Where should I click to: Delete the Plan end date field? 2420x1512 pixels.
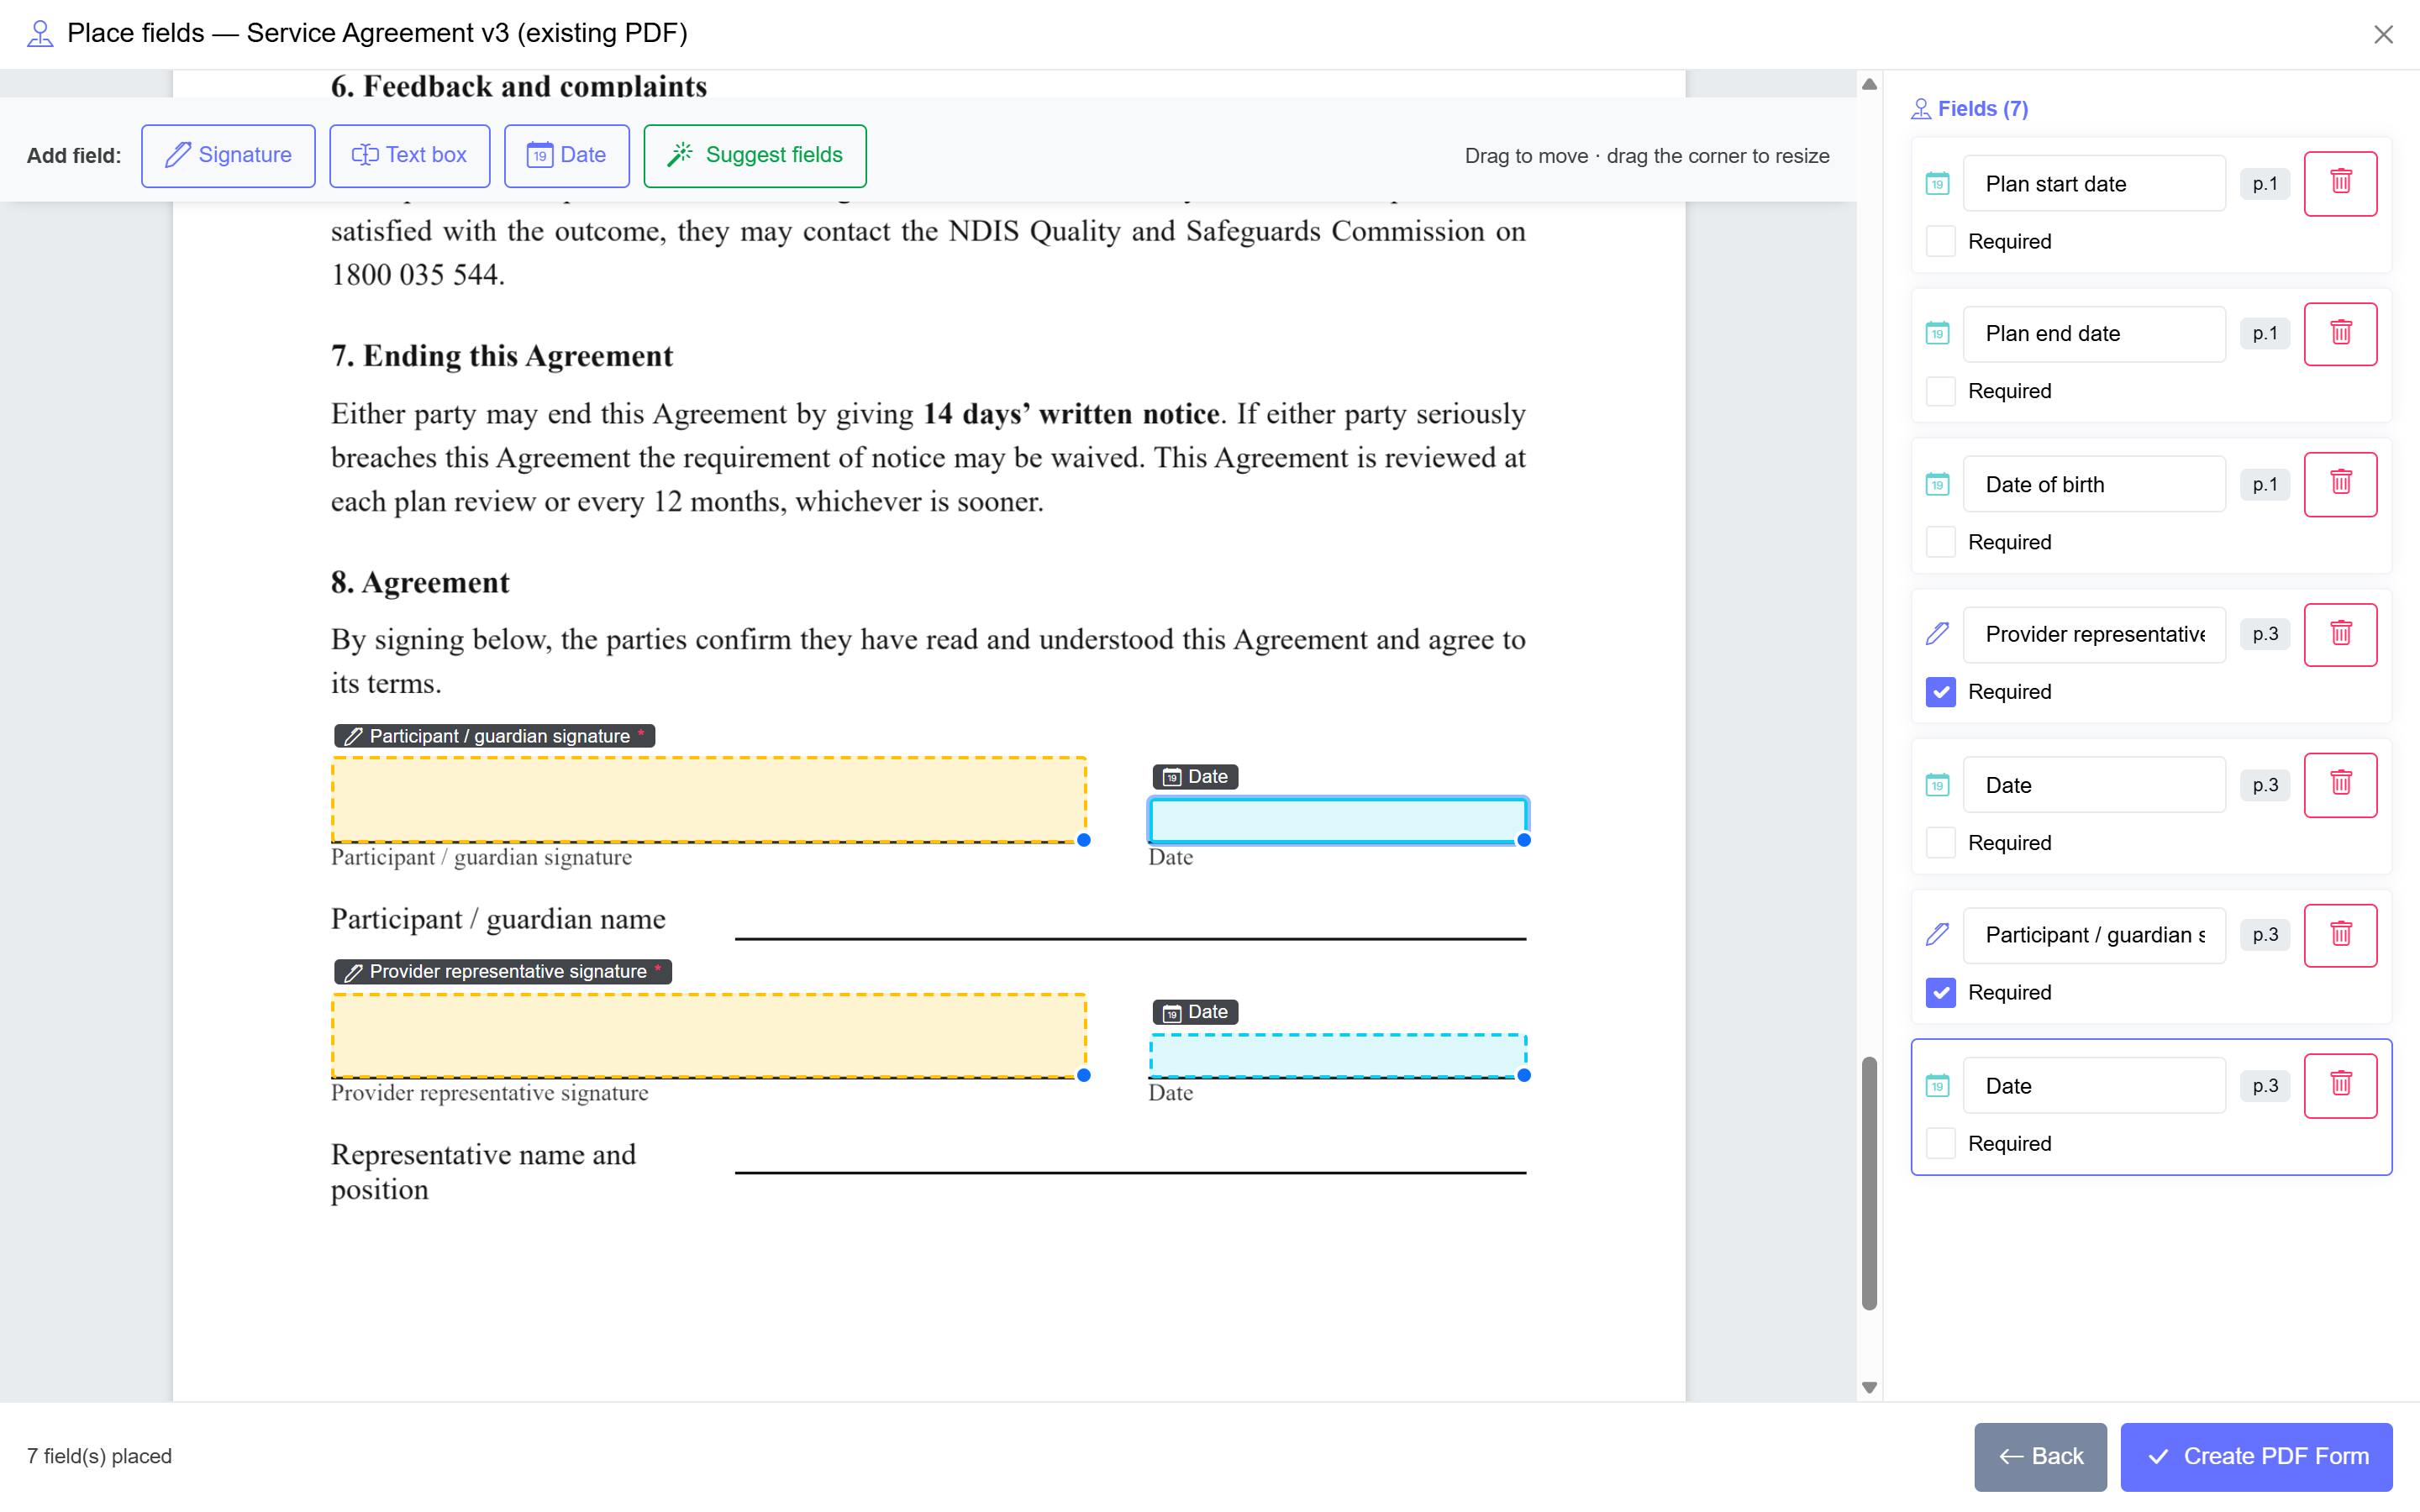click(x=2340, y=333)
